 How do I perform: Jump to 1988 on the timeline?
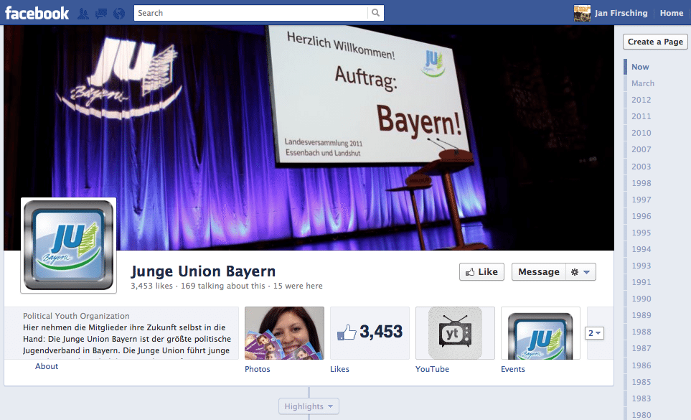pos(641,332)
